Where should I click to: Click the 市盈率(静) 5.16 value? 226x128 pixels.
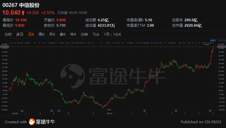pos(149,20)
